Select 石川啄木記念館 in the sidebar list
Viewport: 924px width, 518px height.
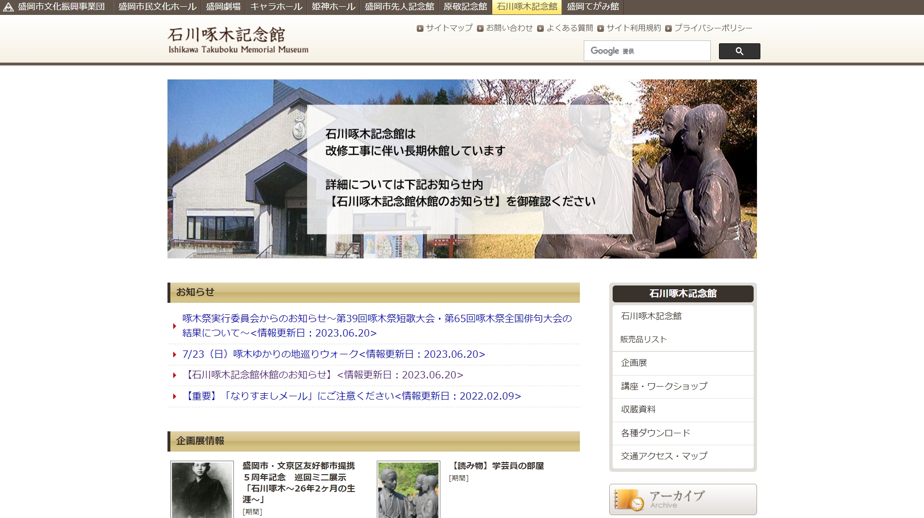click(x=683, y=316)
